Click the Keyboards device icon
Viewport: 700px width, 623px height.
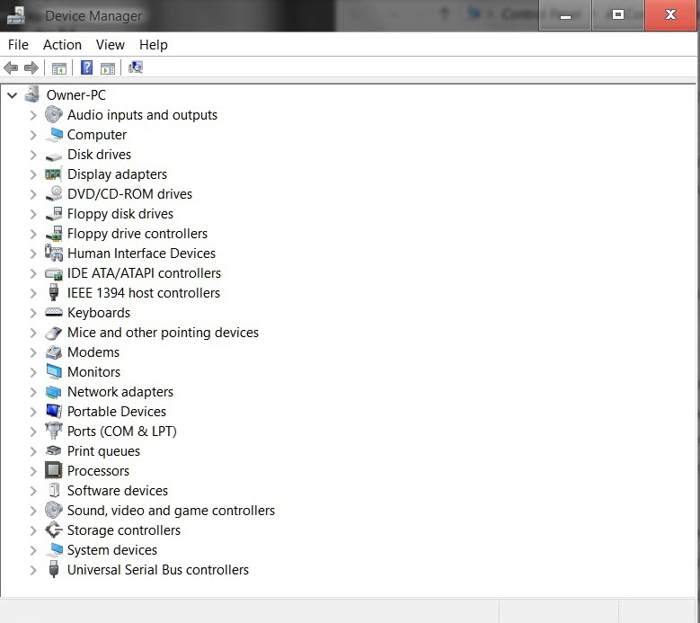pyautogui.click(x=54, y=312)
